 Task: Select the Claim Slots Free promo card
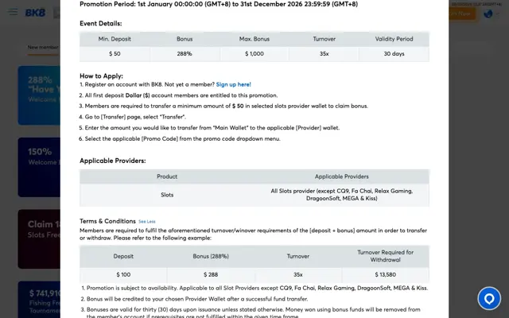coord(39,238)
